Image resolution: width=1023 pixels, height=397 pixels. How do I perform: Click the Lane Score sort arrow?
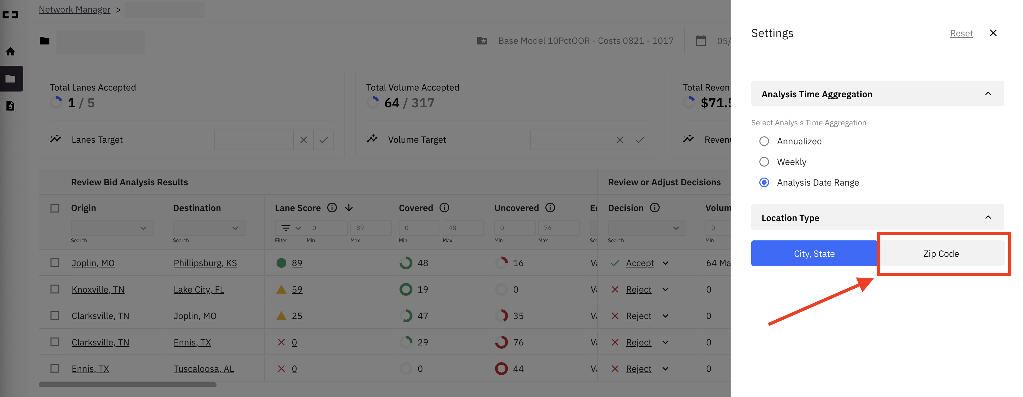(349, 208)
